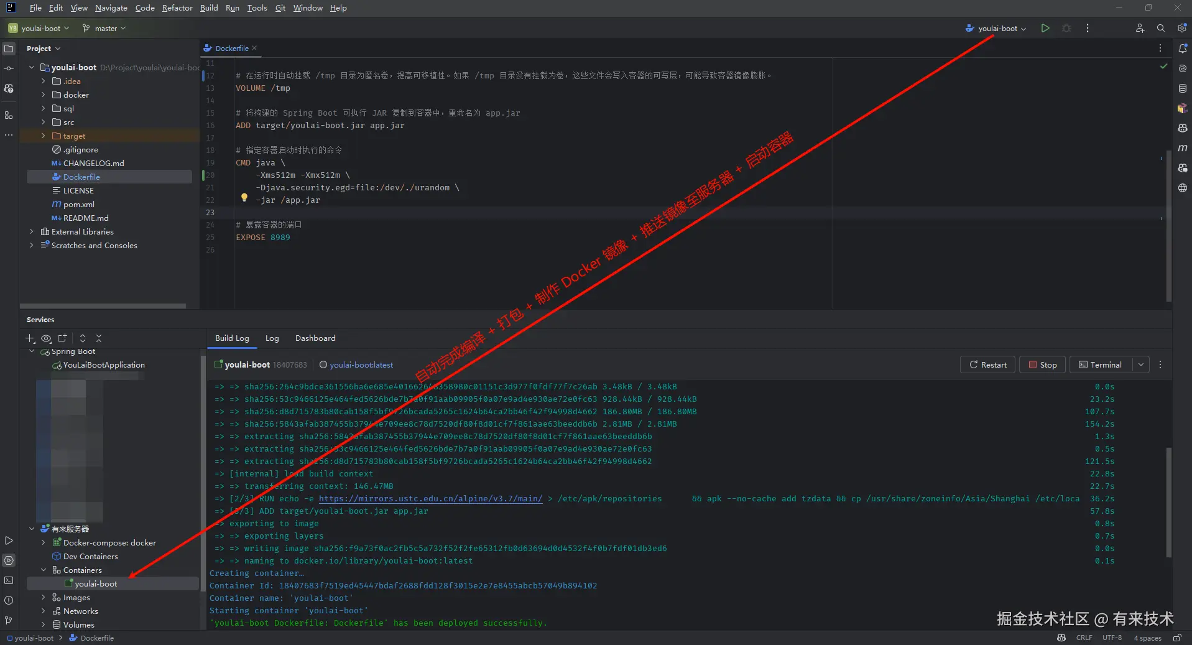Image resolution: width=1192 pixels, height=645 pixels.
Task: Open the Problems tool window
Action: 9,600
